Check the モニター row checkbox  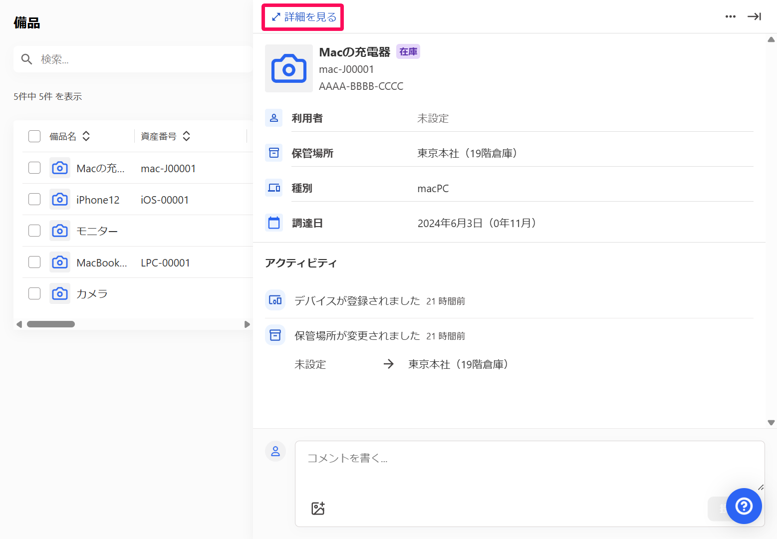tap(34, 231)
